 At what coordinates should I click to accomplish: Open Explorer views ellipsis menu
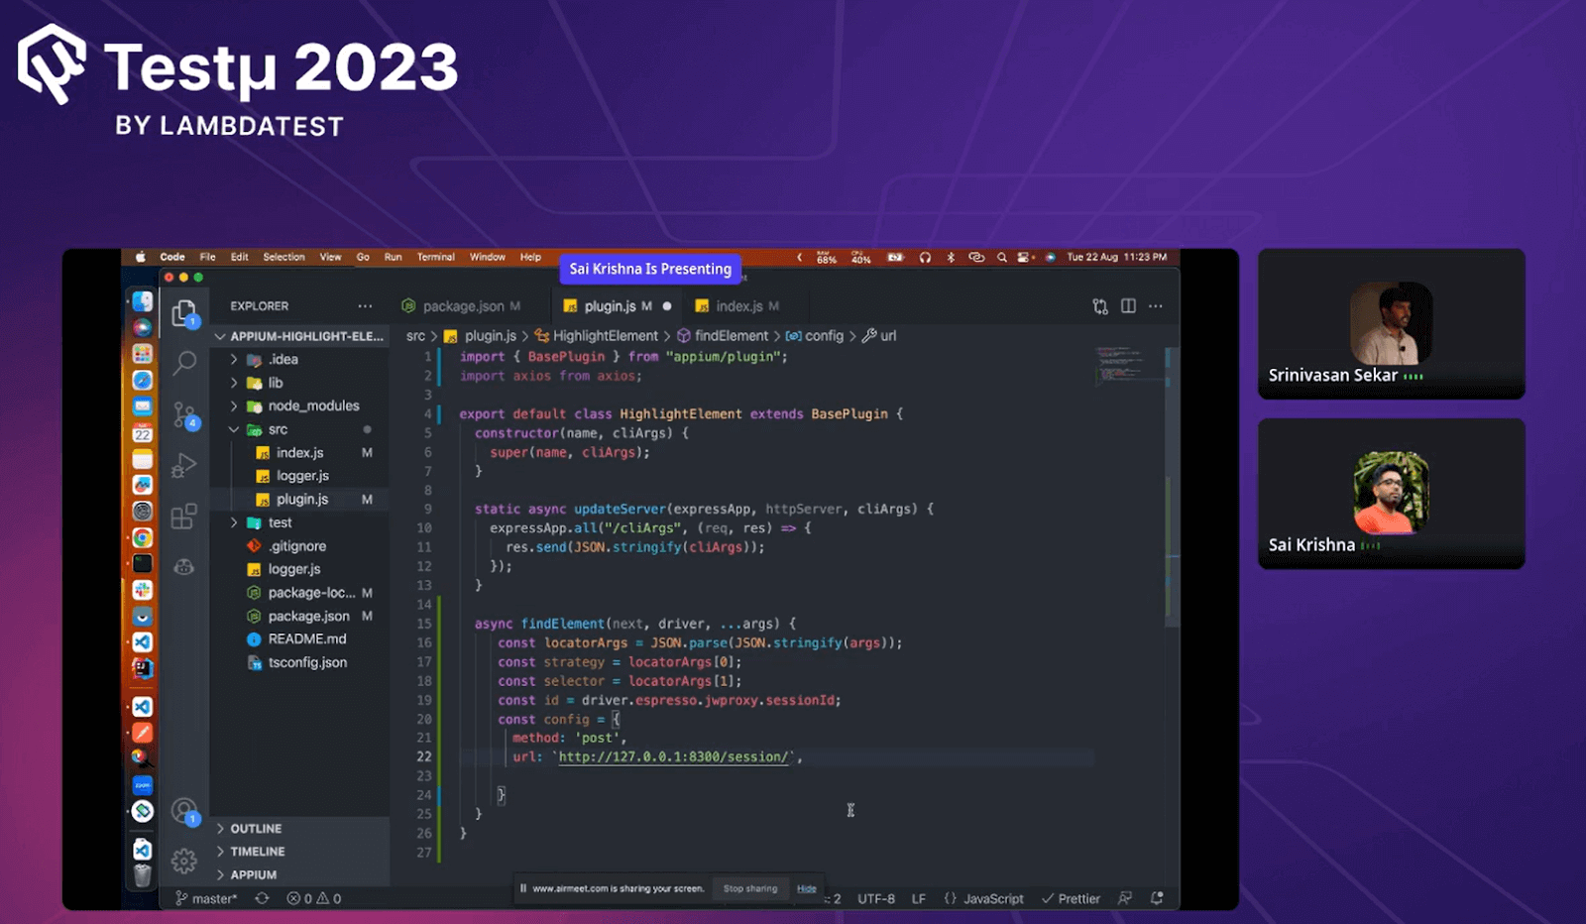365,306
